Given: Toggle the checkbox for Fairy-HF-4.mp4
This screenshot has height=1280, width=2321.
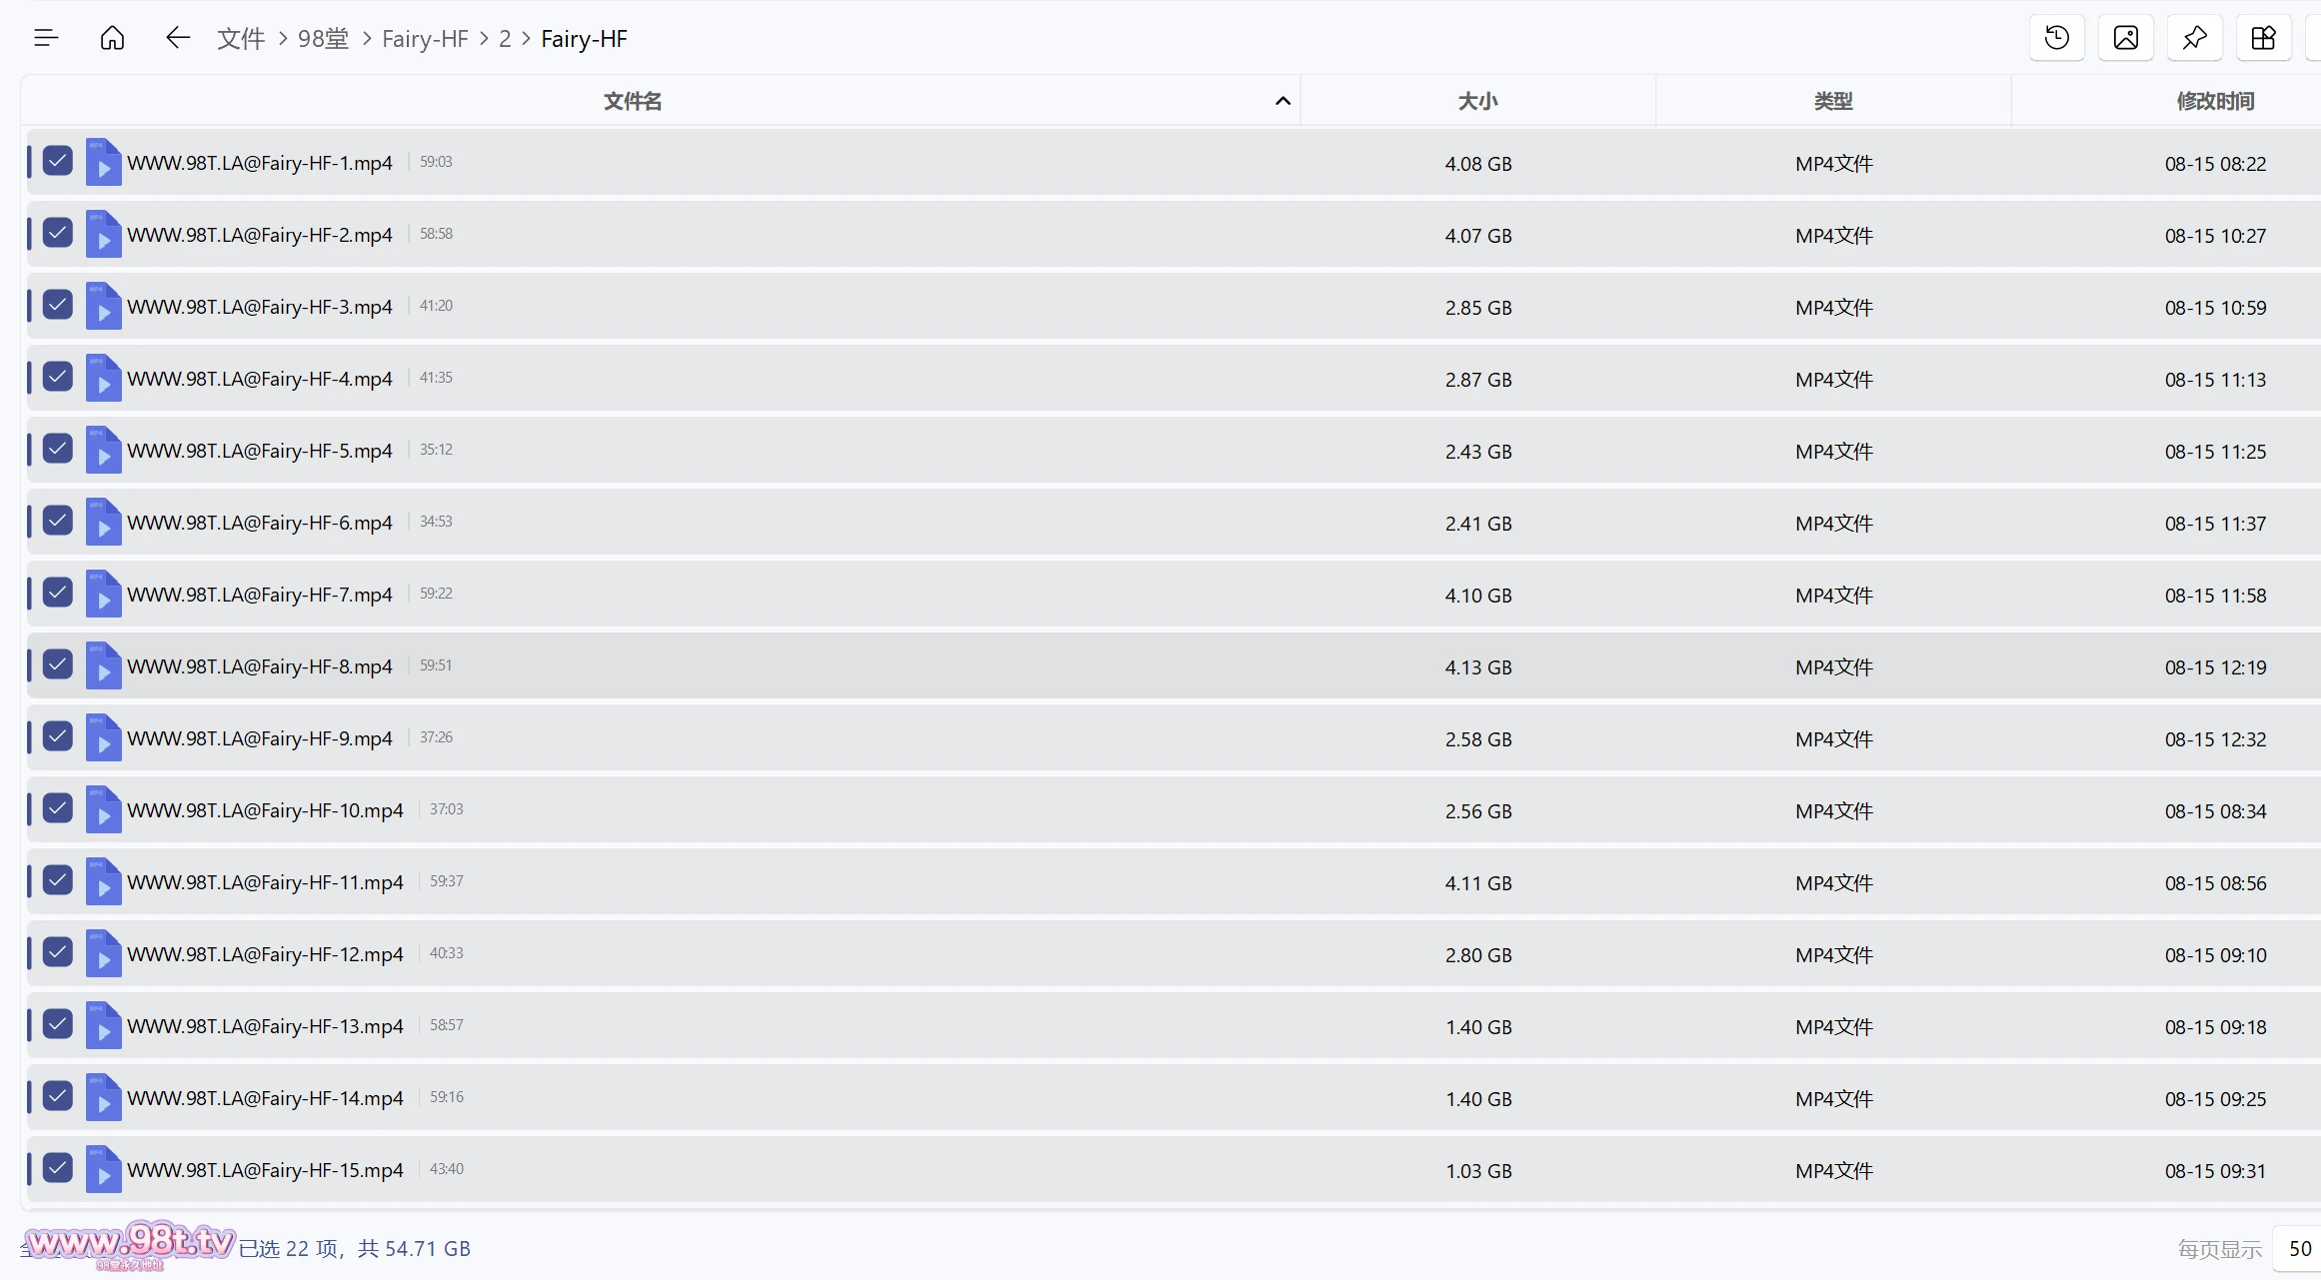Looking at the screenshot, I should click(58, 377).
